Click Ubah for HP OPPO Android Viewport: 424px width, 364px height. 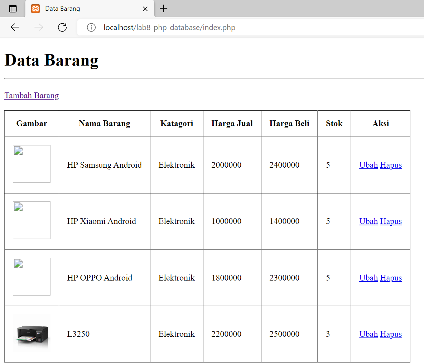pos(368,278)
